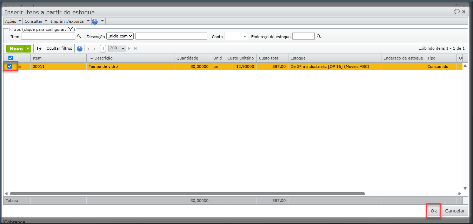The height and width of the screenshot is (224, 473).
Task: Click red delete X on row 00011
Action: [x=20, y=66]
